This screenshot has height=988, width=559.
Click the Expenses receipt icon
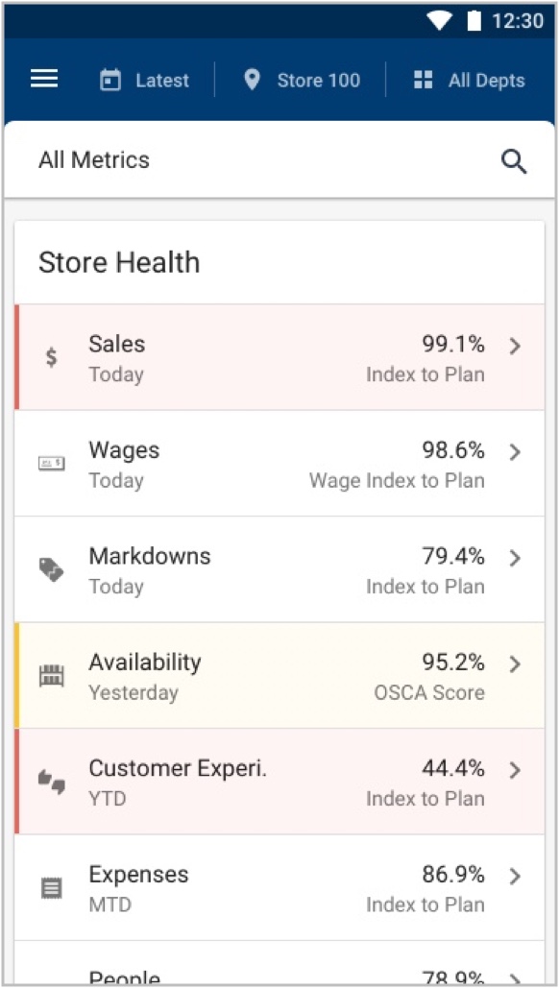pyautogui.click(x=52, y=888)
